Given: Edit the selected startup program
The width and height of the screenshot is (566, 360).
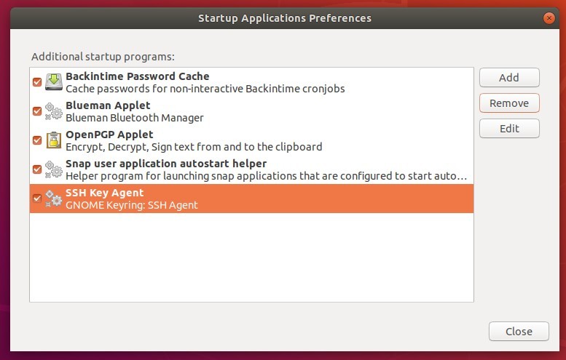Looking at the screenshot, I should 509,129.
